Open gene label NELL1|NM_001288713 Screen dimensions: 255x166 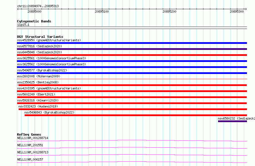[x=33, y=152]
